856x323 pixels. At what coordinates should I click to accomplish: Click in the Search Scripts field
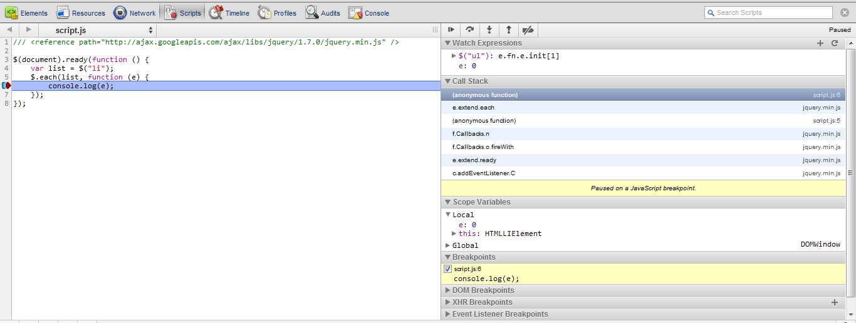pos(768,13)
